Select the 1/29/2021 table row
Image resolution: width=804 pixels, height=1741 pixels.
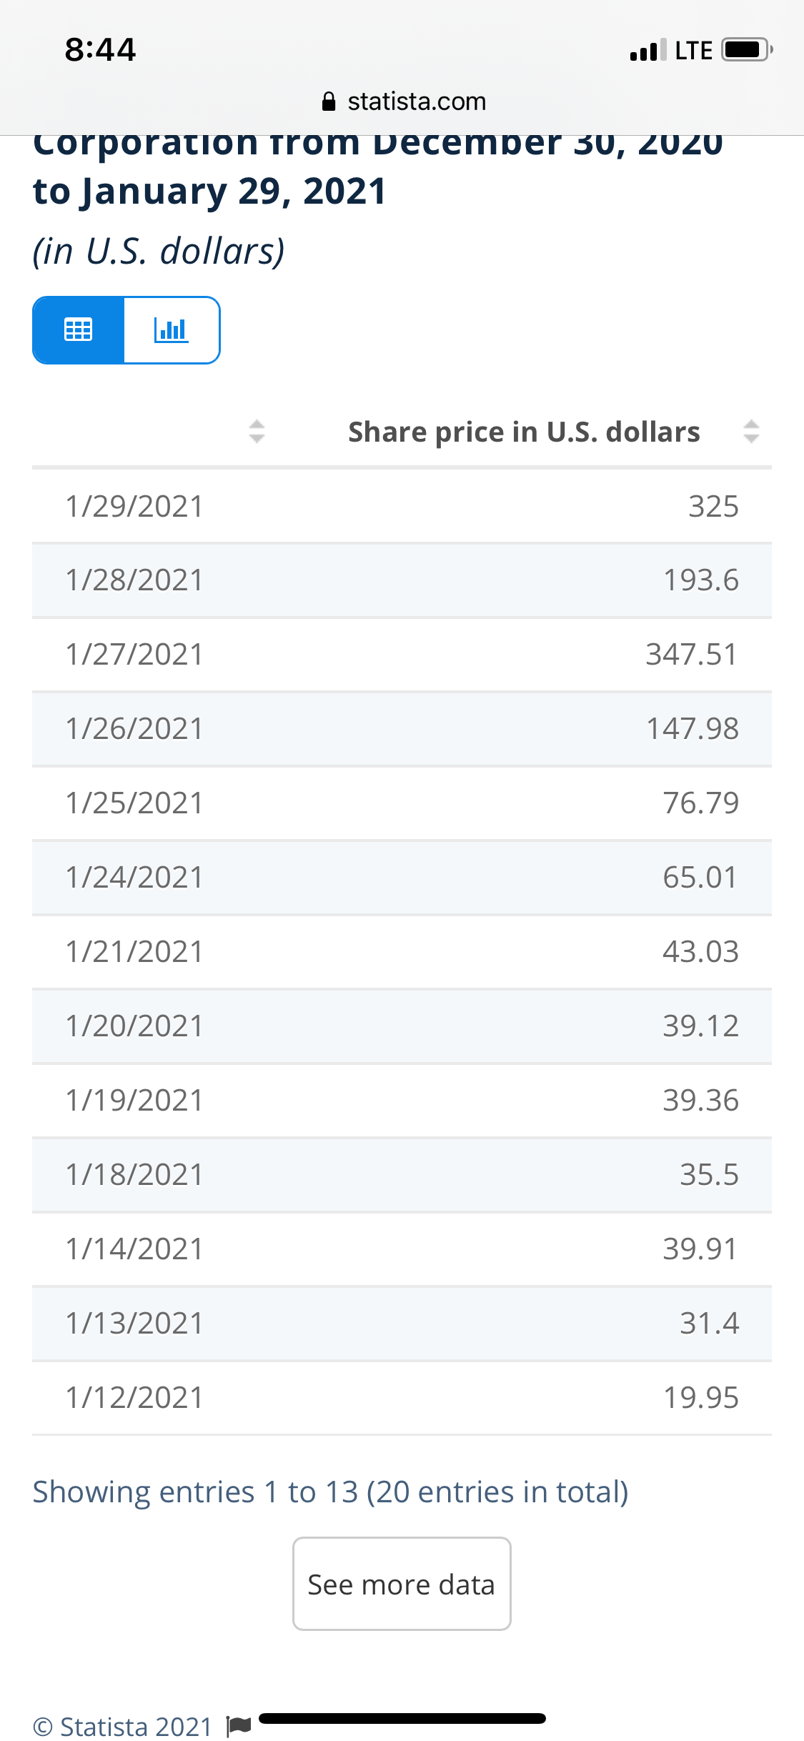pos(402,506)
